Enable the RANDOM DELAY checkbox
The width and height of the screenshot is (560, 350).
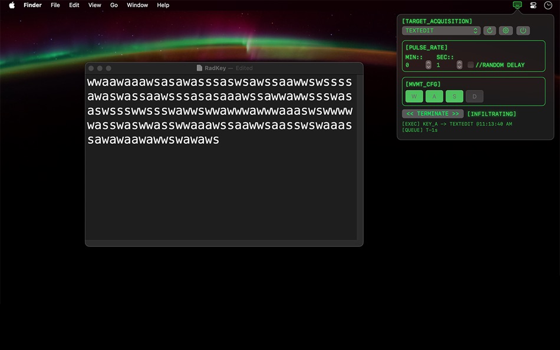(x=470, y=65)
